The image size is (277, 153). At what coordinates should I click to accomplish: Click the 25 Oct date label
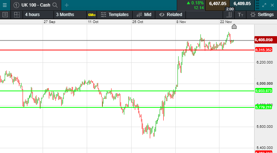138,22
